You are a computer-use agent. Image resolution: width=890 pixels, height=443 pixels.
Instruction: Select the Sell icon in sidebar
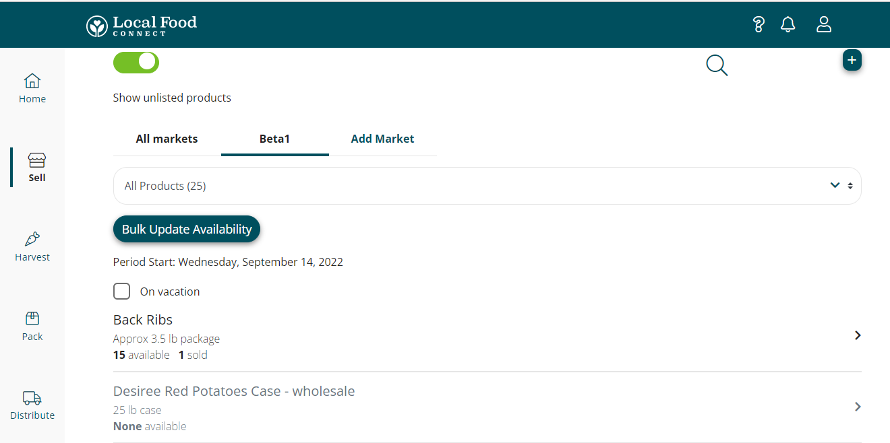click(36, 166)
